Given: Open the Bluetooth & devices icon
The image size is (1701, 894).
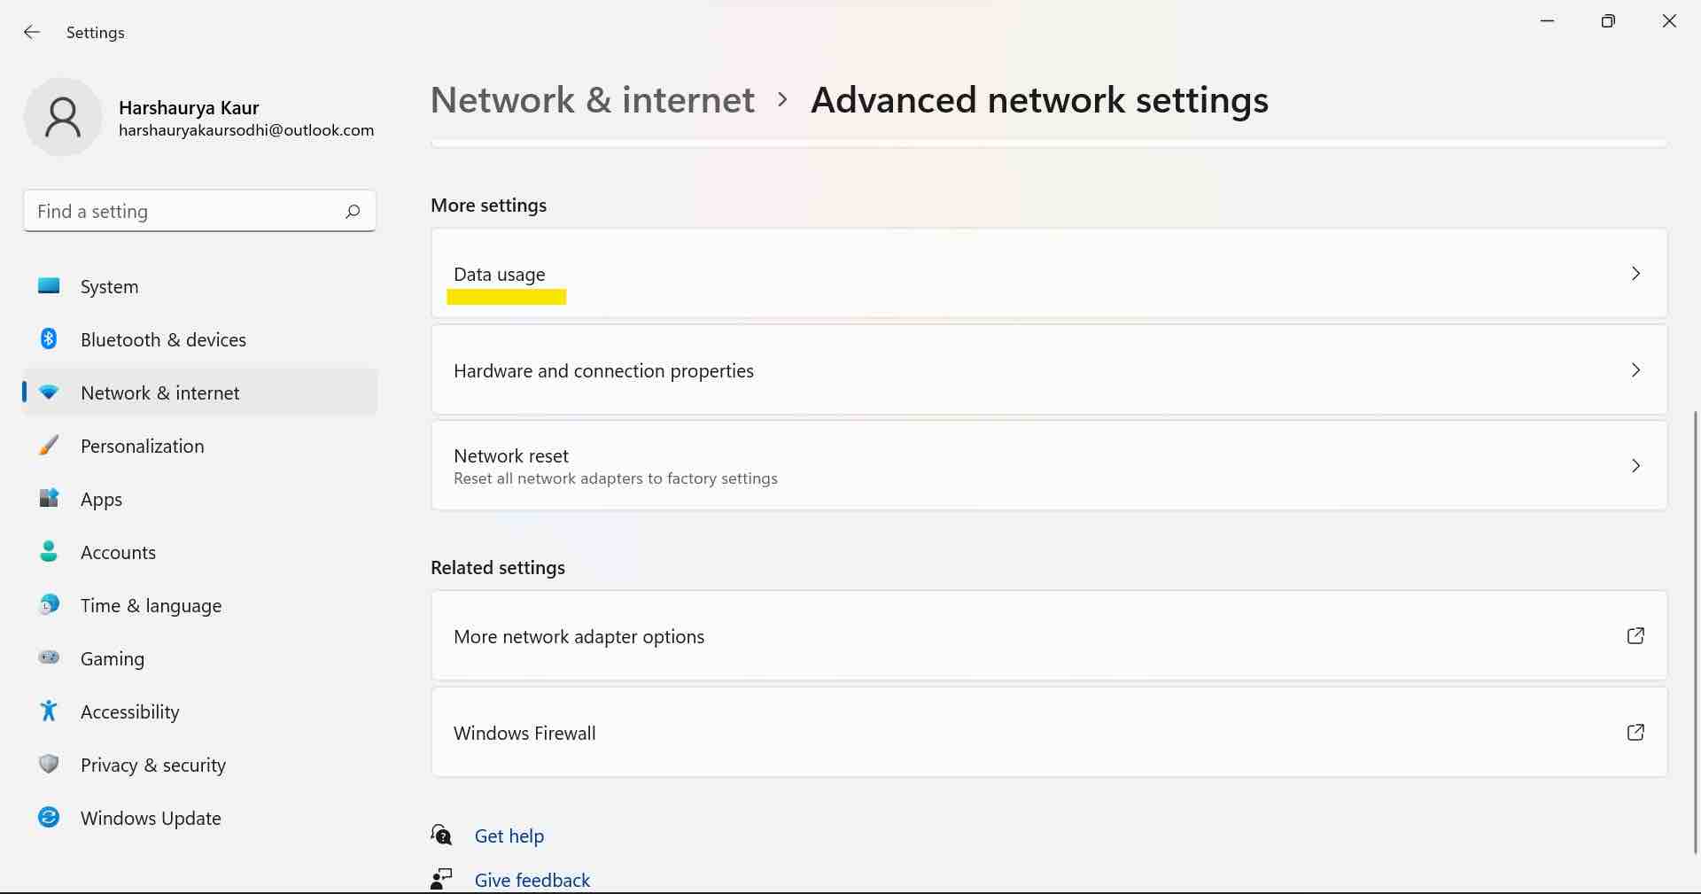Looking at the screenshot, I should [x=49, y=339].
